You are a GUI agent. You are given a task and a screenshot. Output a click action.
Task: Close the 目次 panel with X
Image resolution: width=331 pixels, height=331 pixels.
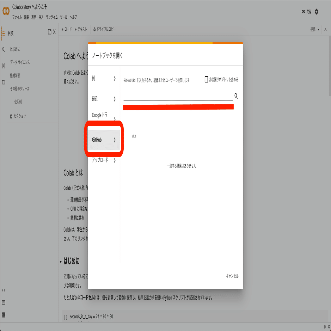(x=54, y=32)
